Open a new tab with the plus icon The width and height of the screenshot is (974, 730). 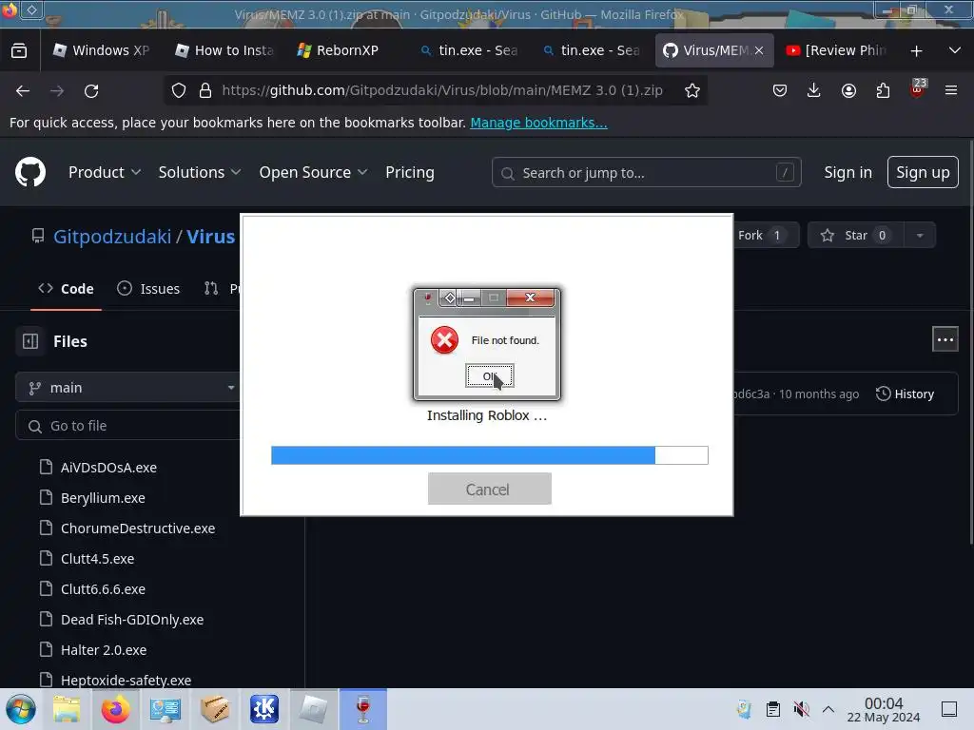coord(916,51)
